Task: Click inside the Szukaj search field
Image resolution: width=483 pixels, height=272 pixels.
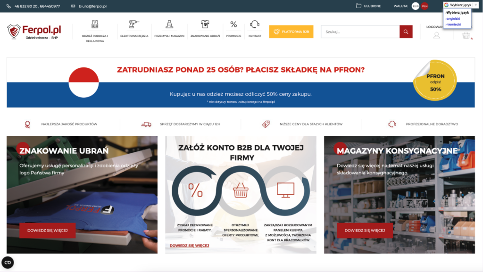Action: point(360,32)
